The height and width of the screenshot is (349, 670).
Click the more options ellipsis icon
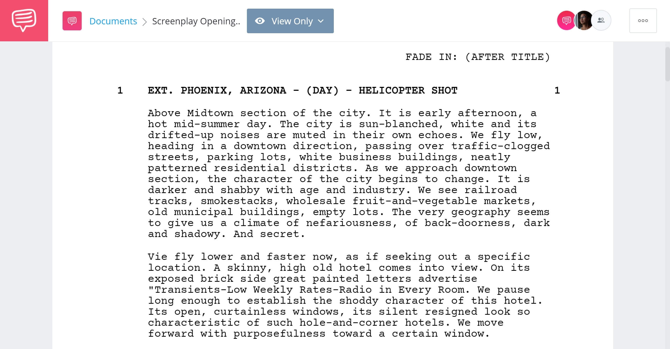point(643,20)
